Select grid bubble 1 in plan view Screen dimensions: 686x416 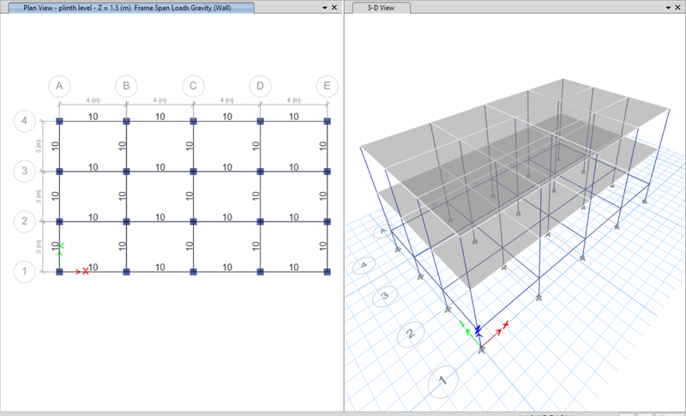pos(25,272)
